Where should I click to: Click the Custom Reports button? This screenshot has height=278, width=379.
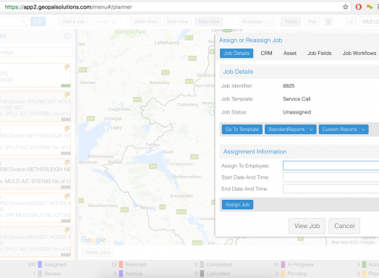339,130
